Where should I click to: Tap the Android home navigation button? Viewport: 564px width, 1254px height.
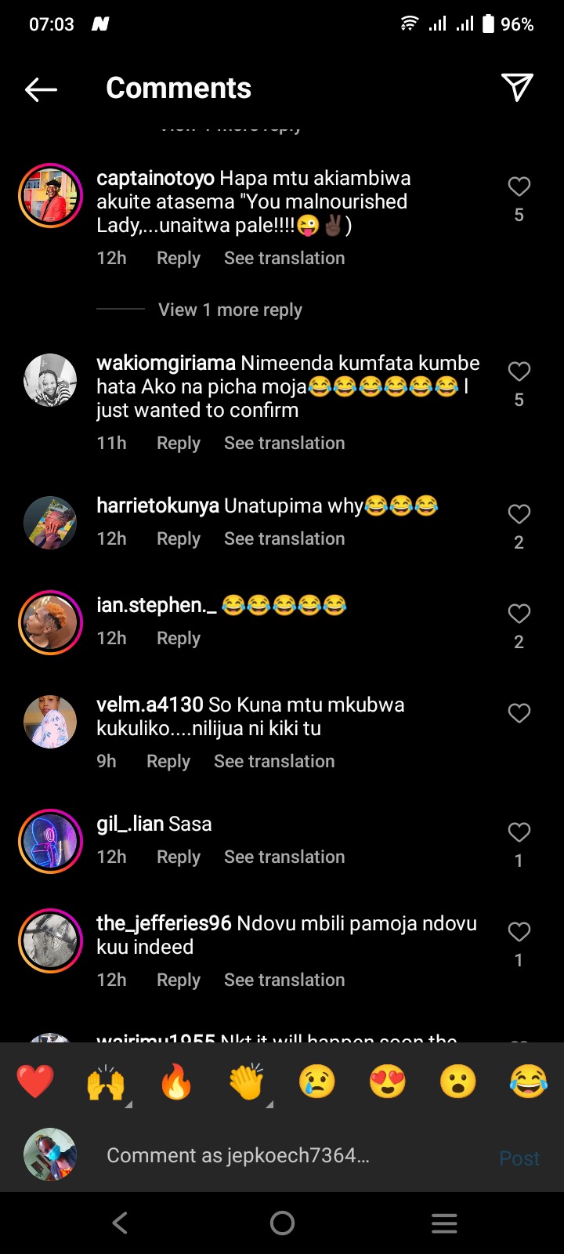coord(282,1223)
